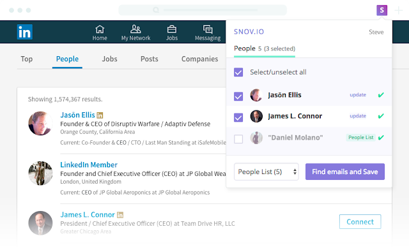Click Jasōn Ellis profile photo in results
This screenshot has height=250, width=409.
coord(40,124)
